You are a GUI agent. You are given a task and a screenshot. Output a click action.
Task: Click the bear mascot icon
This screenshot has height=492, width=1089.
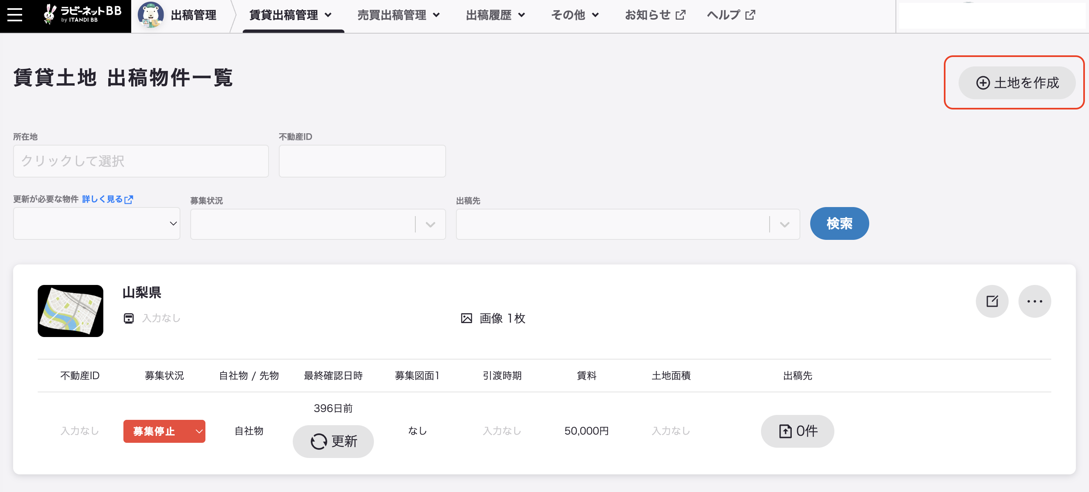tap(150, 15)
